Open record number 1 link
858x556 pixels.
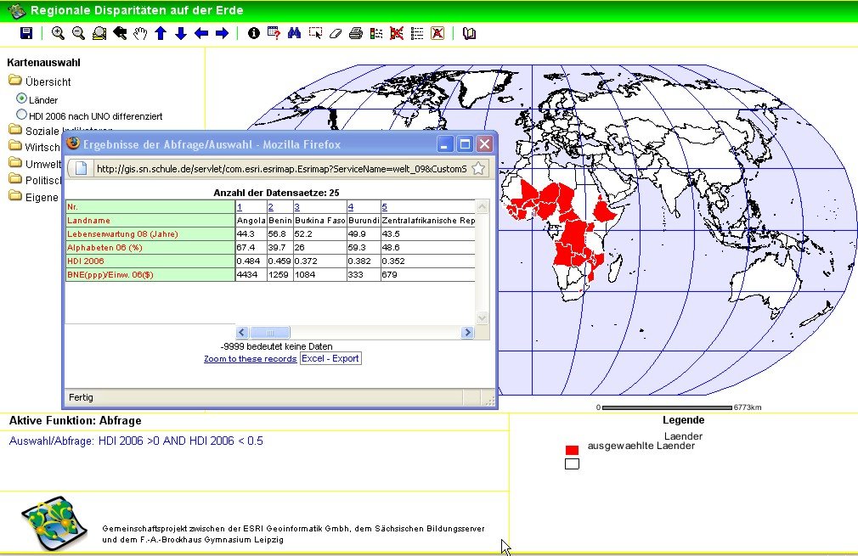(239, 206)
